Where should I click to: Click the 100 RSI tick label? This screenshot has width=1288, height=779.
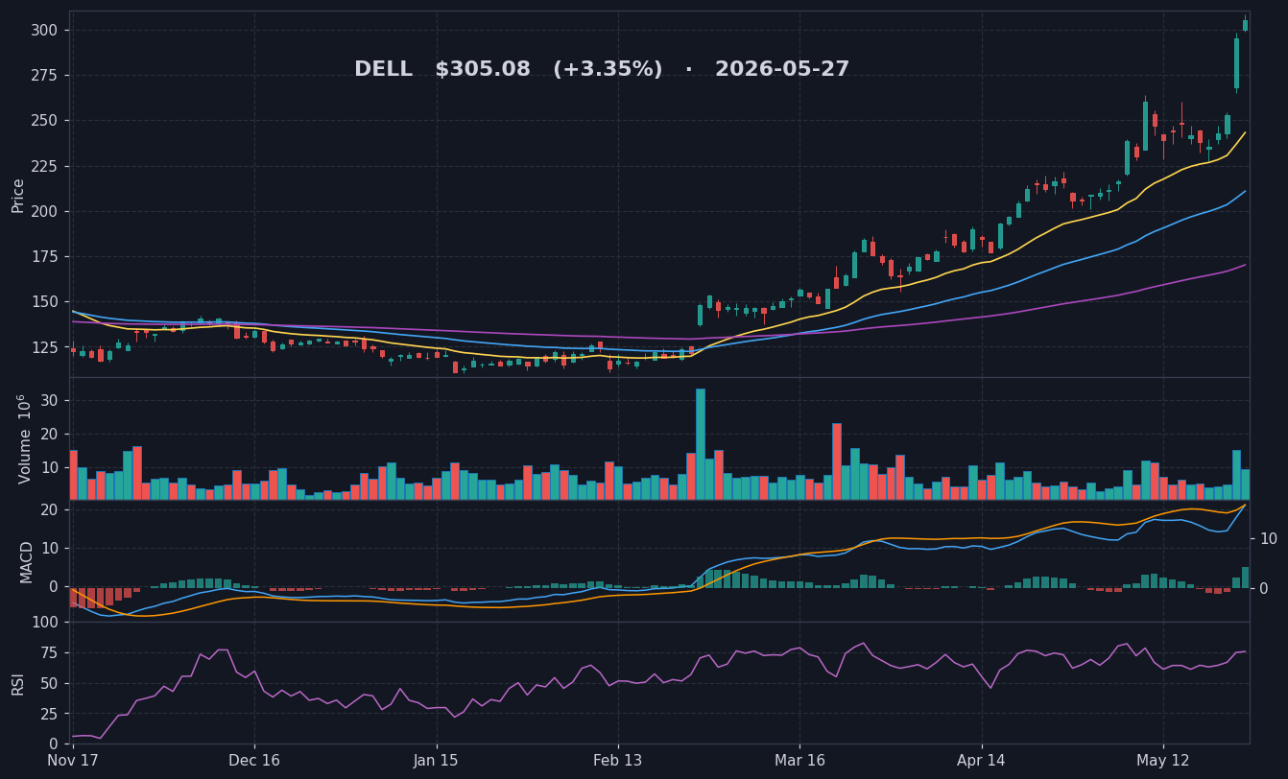click(x=44, y=623)
